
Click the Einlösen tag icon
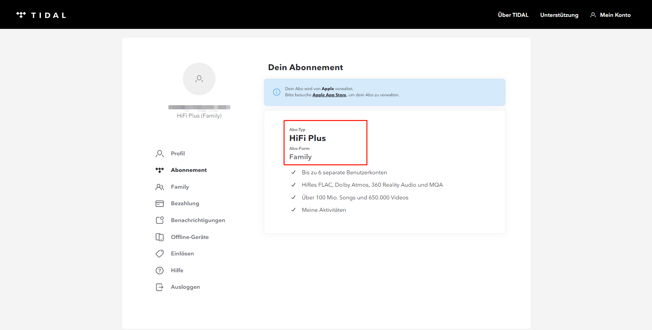pos(159,254)
